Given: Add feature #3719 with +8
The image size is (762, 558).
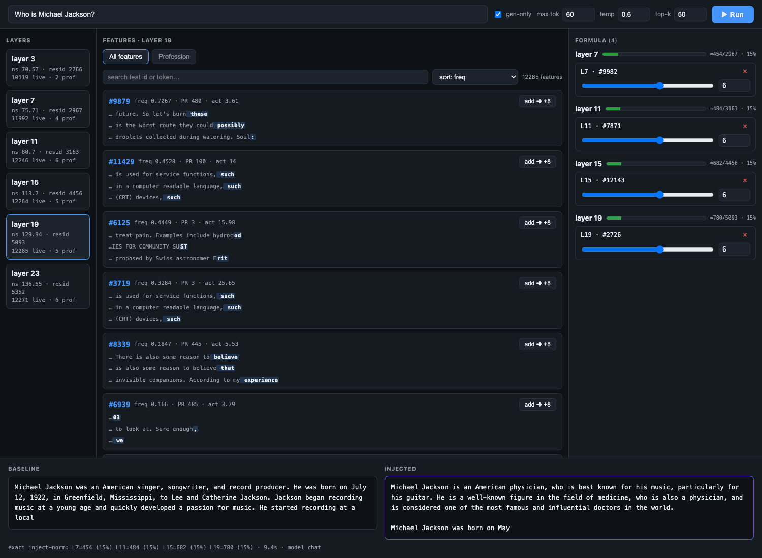Looking at the screenshot, I should pos(537,283).
